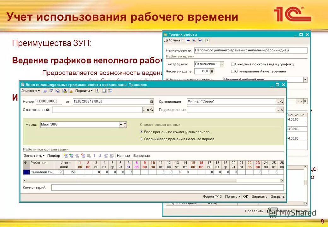This screenshot has width=328, height=227.
Task: Open the Перейти menu
Action: (83, 91)
